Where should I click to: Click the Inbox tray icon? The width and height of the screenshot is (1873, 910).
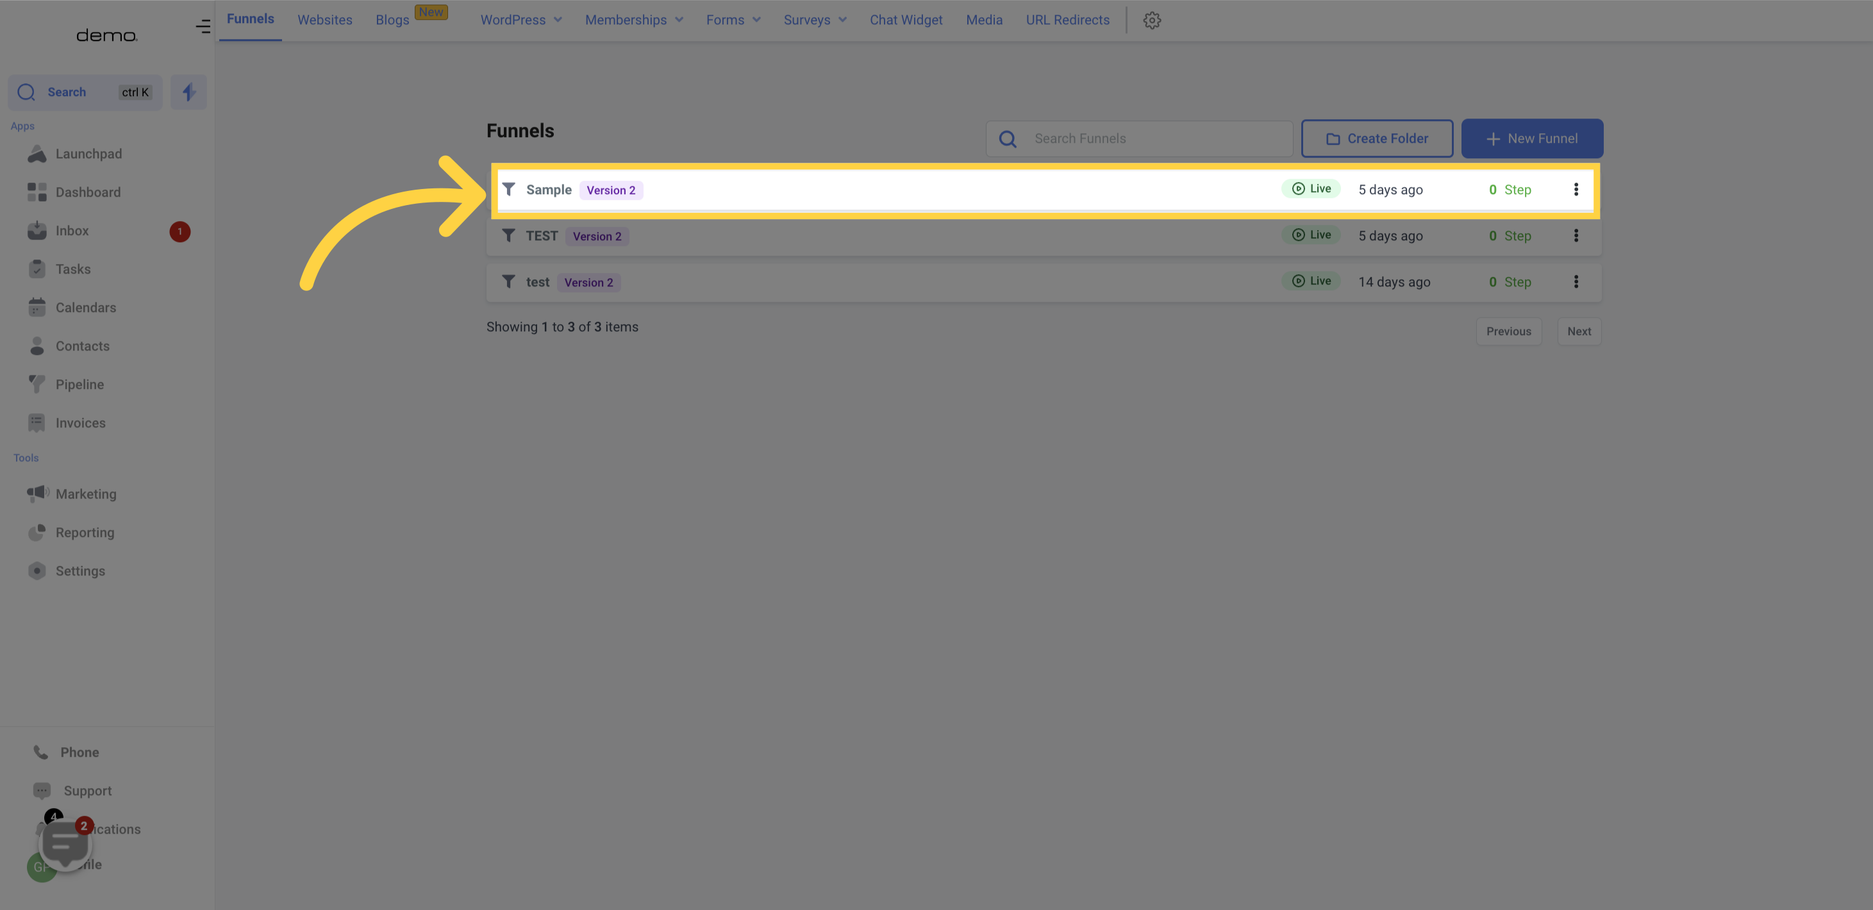37,231
